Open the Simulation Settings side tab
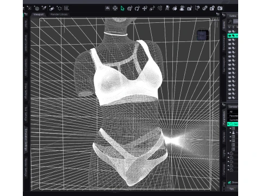261x196 pixels. pyautogui.click(x=26, y=139)
